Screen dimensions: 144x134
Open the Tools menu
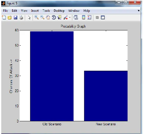(46, 11)
